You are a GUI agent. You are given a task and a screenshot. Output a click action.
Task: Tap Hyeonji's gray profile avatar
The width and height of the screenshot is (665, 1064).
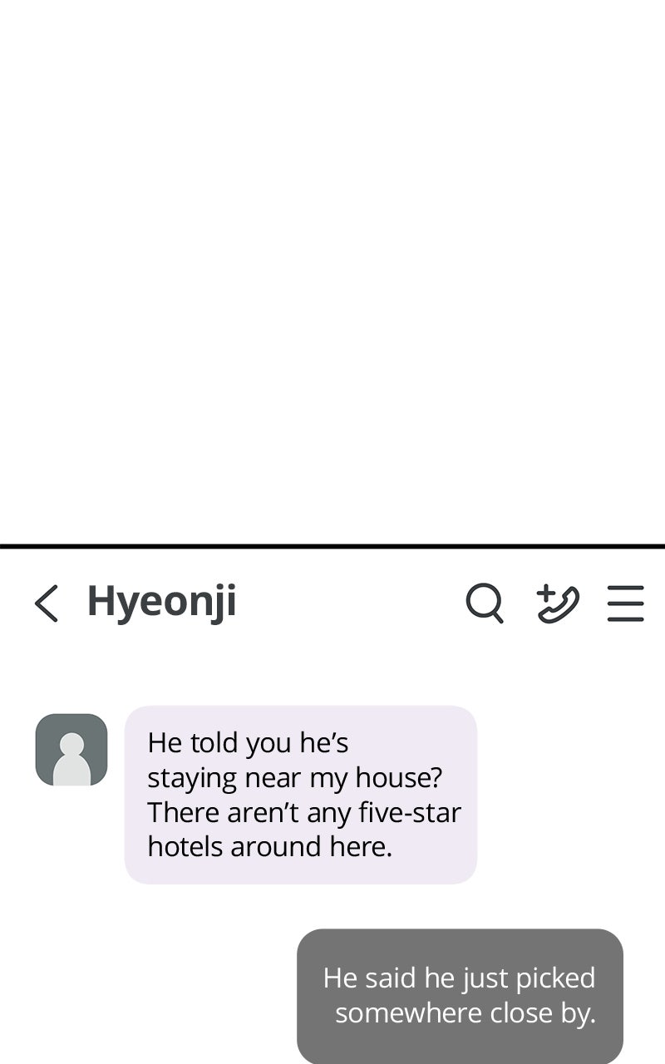71,750
